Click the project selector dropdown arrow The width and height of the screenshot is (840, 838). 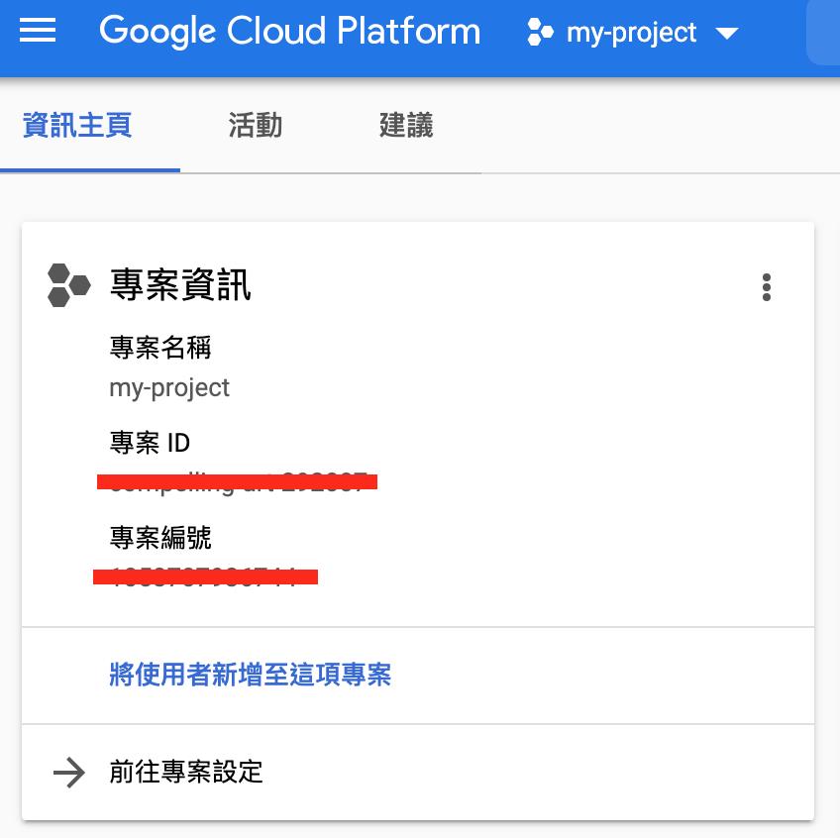[x=727, y=34]
